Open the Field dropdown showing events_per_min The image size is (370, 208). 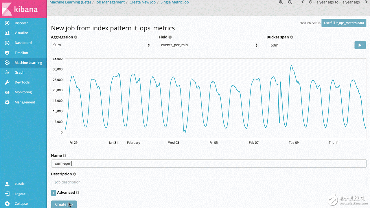tap(209, 45)
